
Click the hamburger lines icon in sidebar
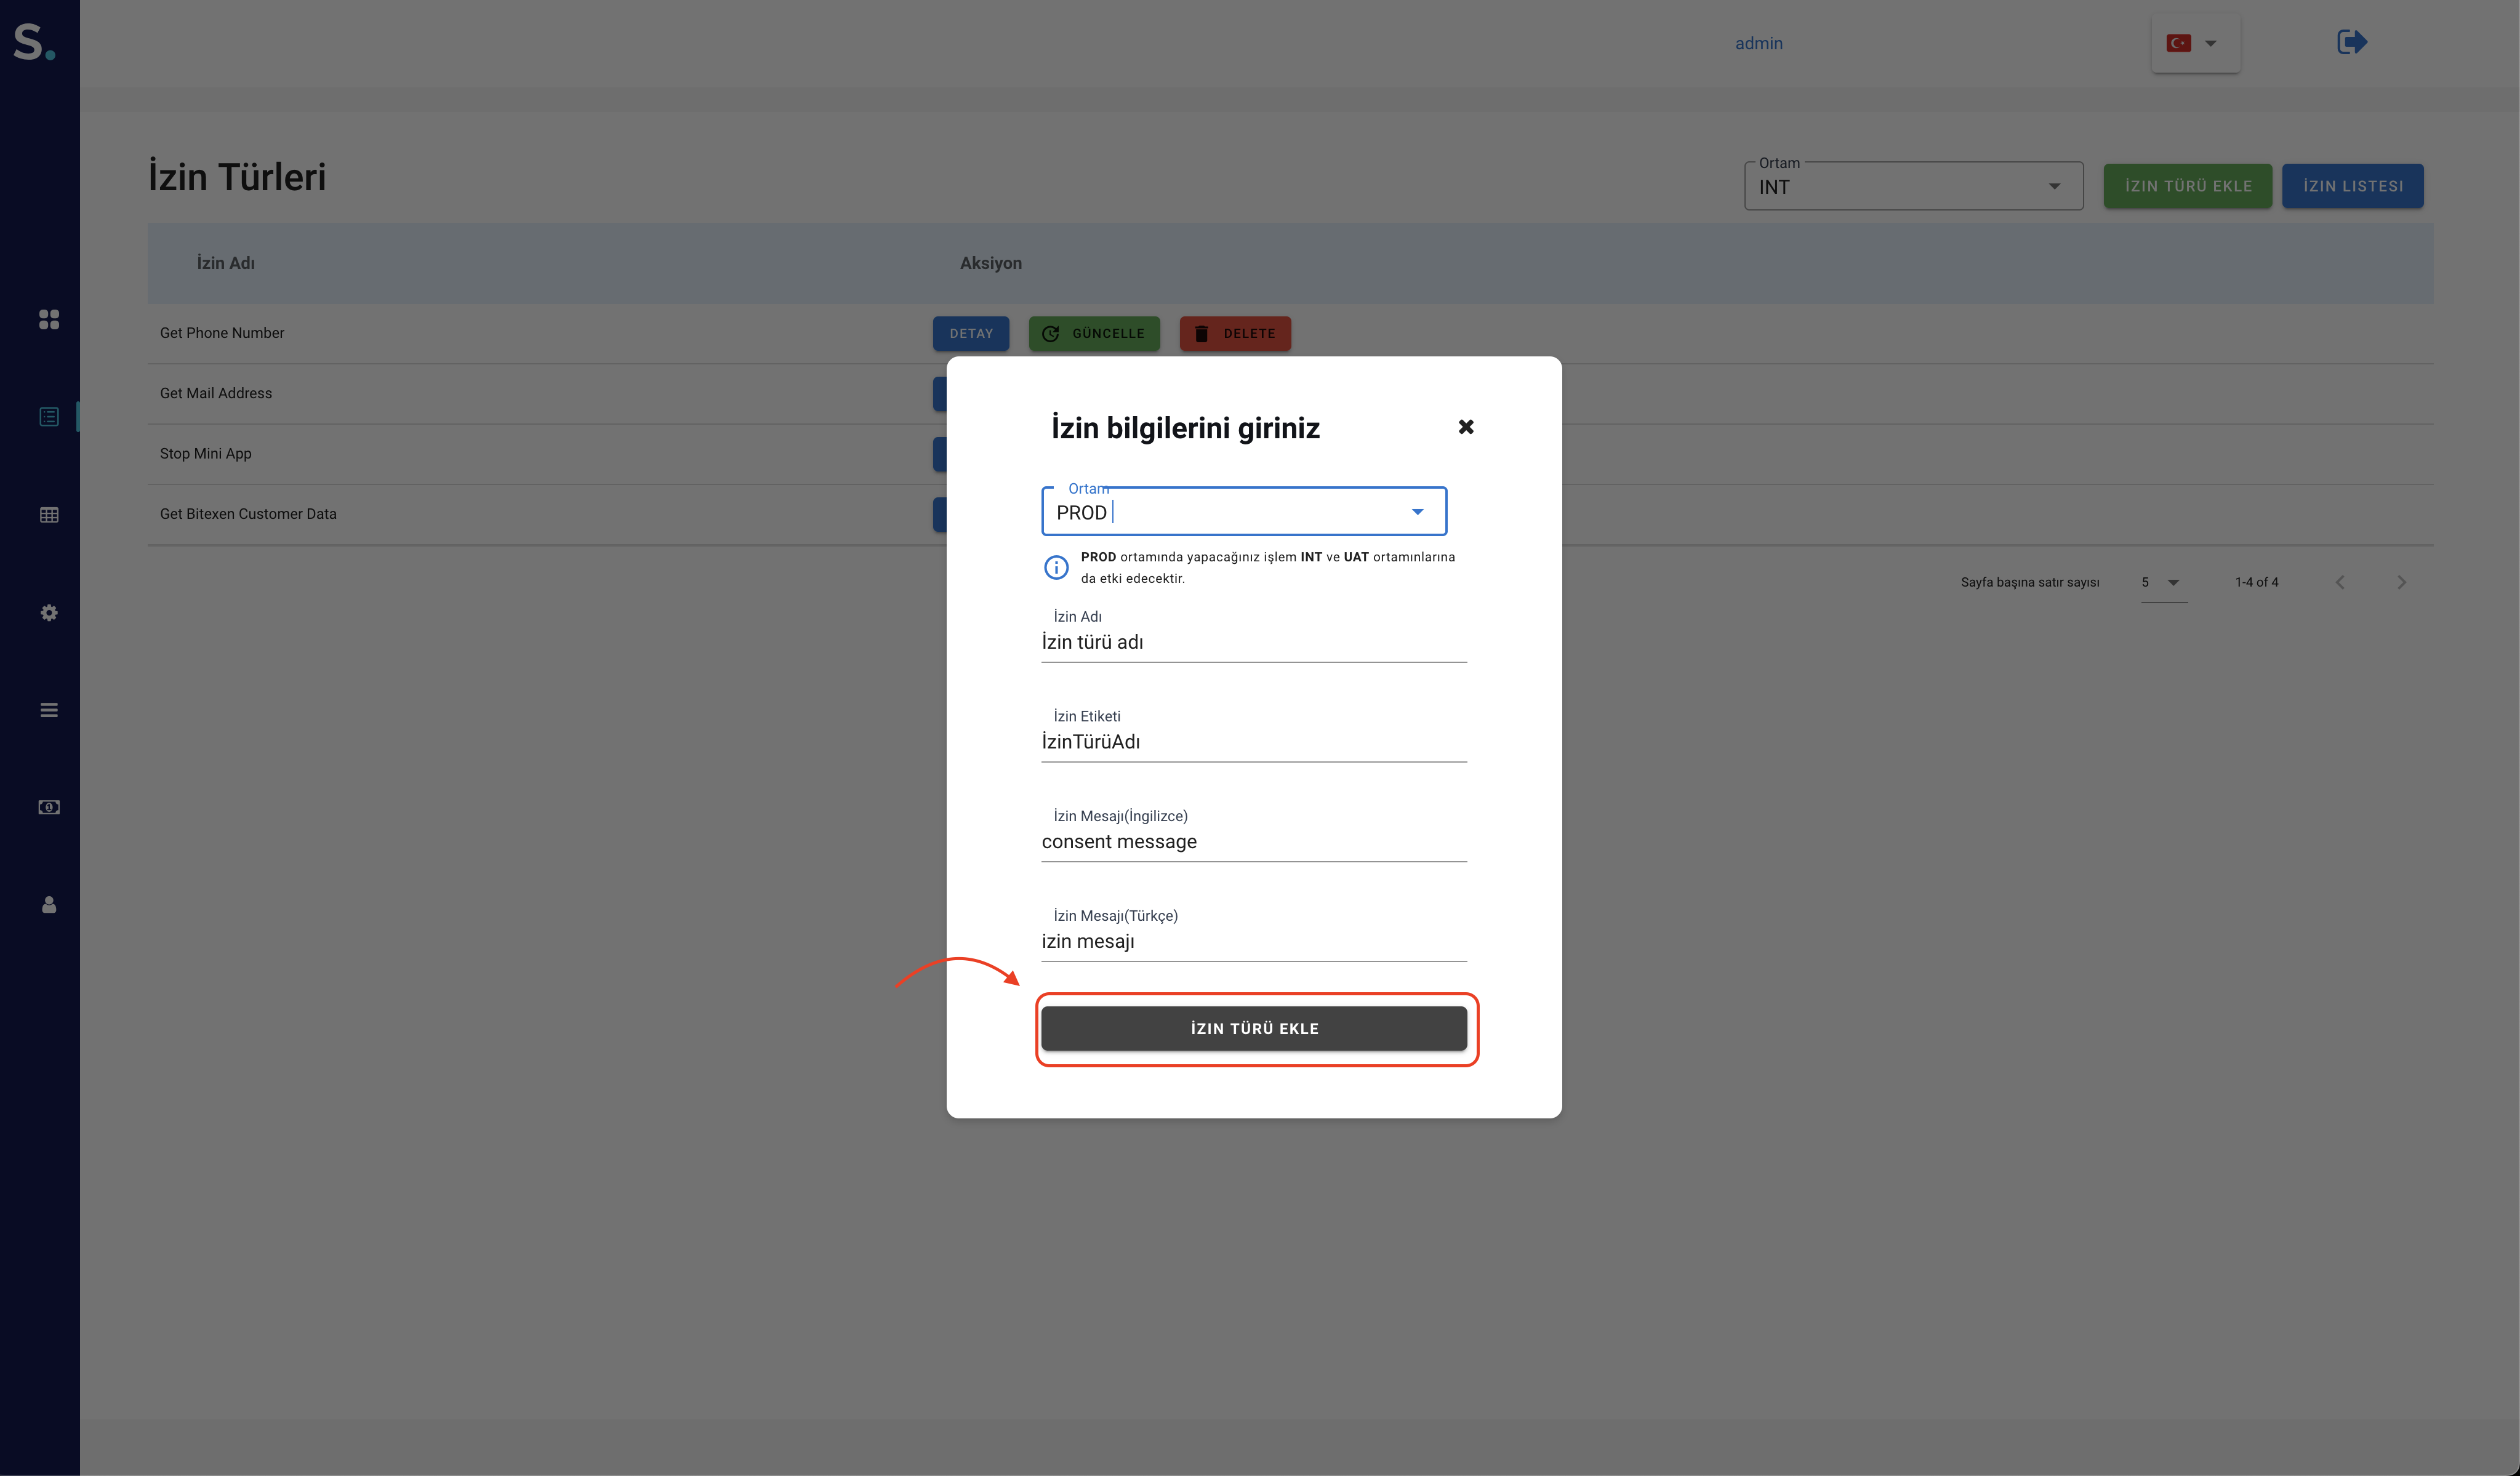48,710
